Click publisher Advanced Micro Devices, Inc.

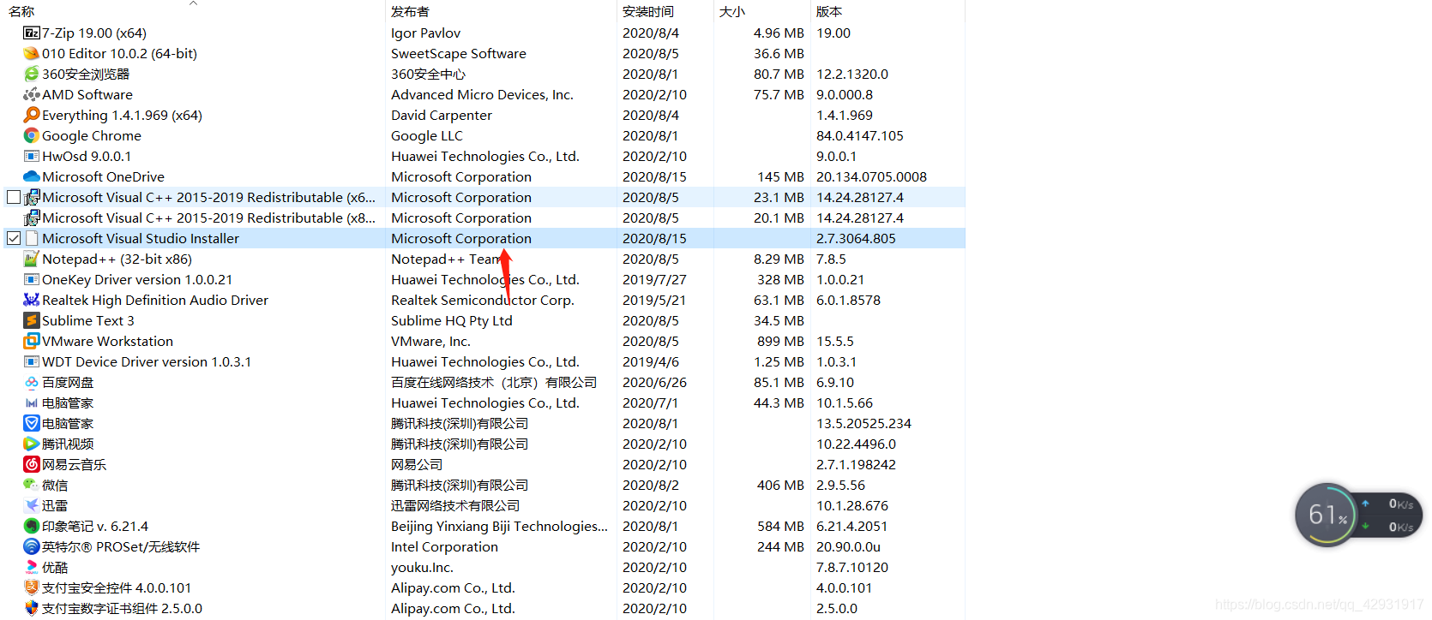pos(482,94)
